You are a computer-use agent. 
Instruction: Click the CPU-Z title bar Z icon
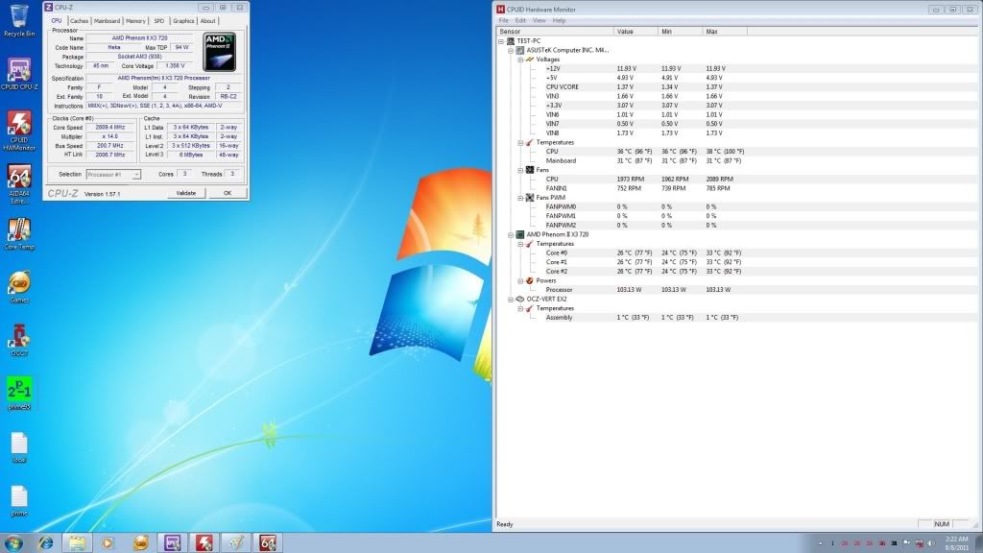point(48,8)
